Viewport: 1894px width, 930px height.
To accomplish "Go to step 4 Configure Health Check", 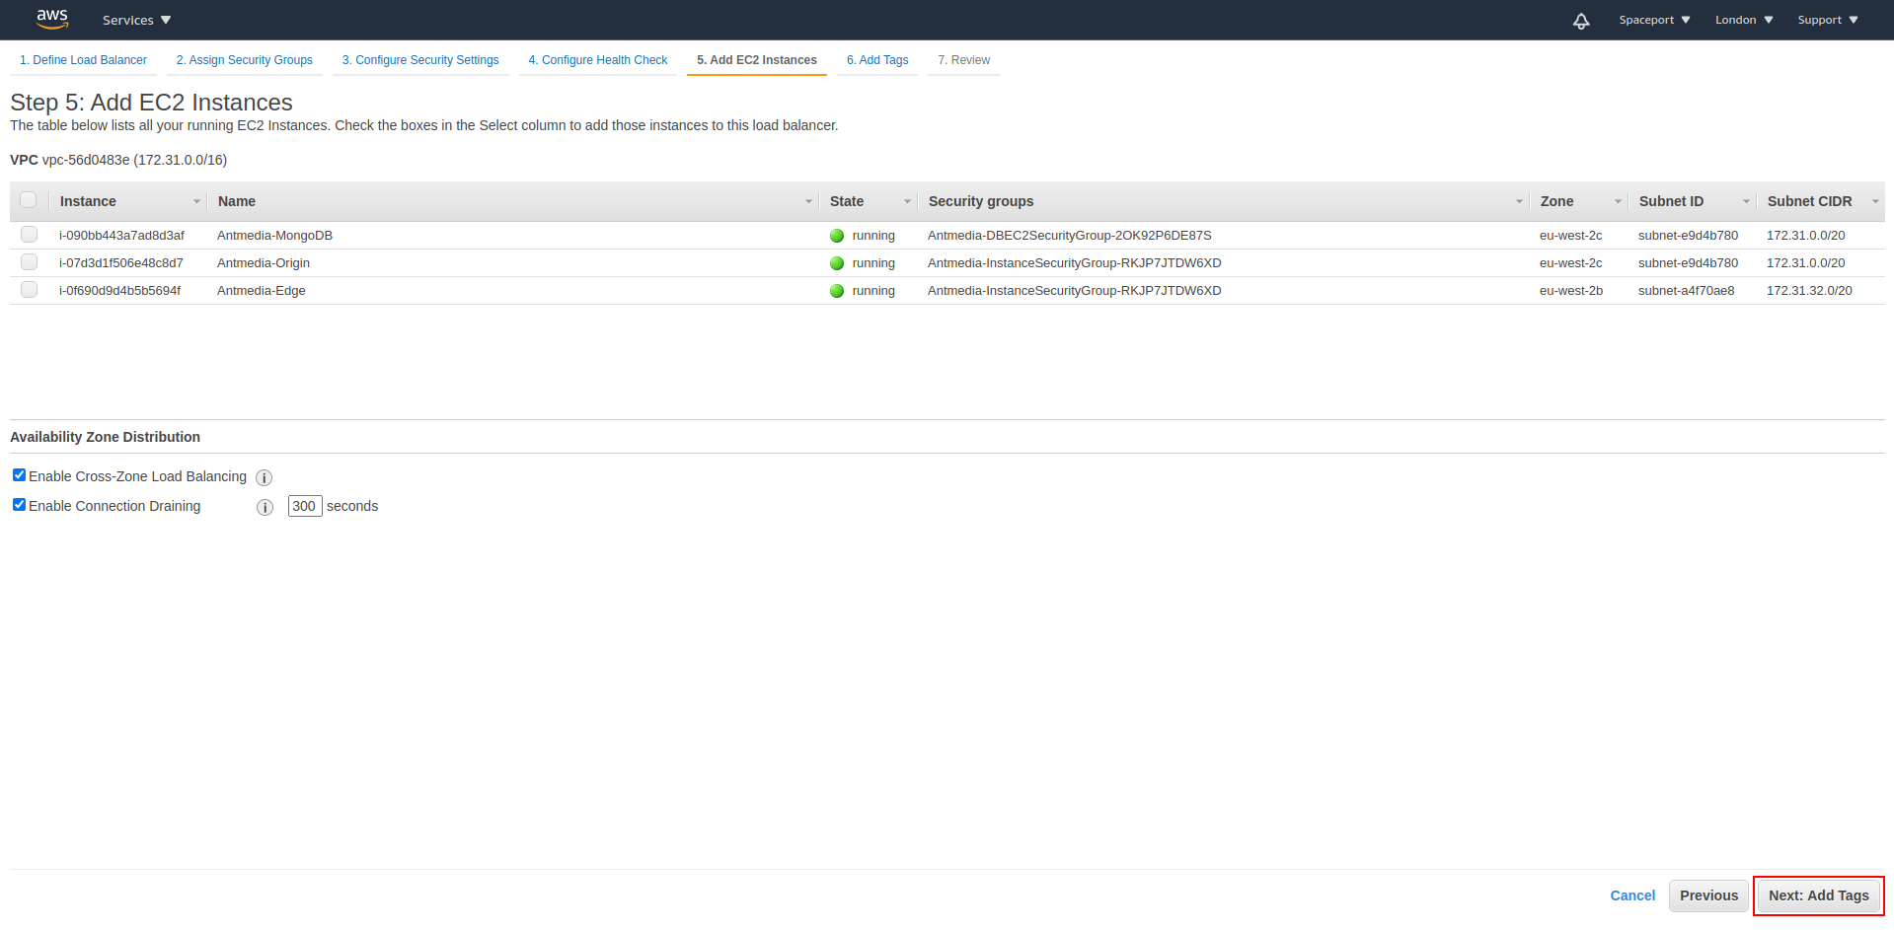I will pos(598,60).
